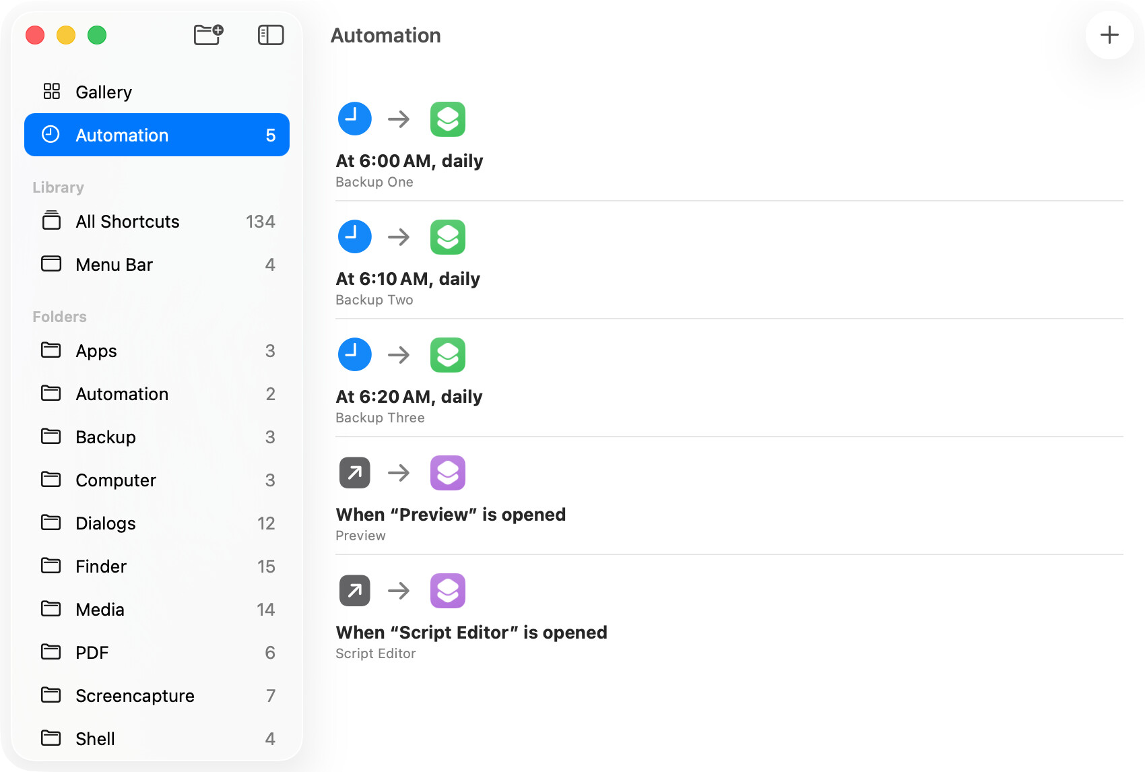This screenshot has width=1145, height=772.
Task: Click the app-open trigger icon for Script Editor automation
Action: (x=354, y=591)
